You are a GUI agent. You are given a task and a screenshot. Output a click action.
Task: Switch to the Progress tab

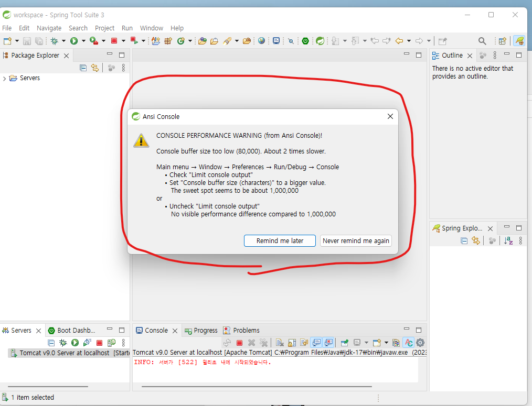(x=201, y=331)
